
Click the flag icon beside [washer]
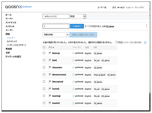50,103
